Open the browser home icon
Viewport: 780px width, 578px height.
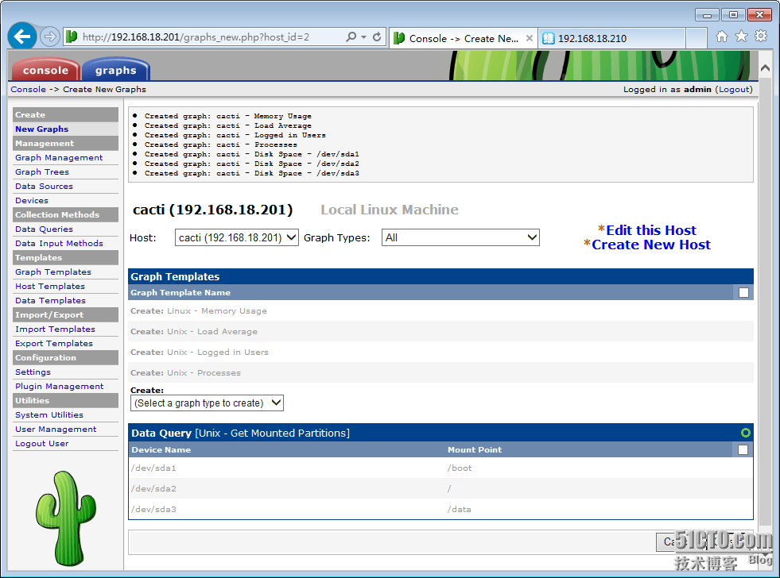721,37
